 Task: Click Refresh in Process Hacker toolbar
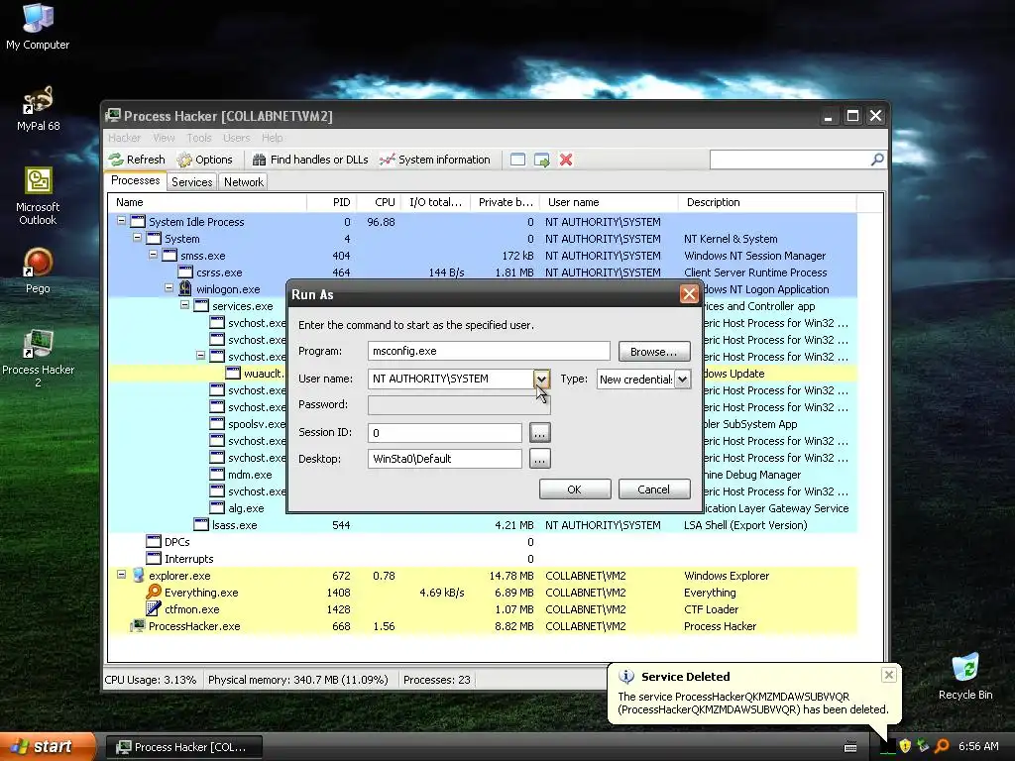click(137, 160)
